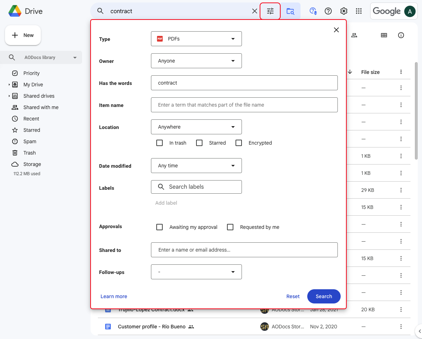Open the Settings gear icon

(344, 11)
